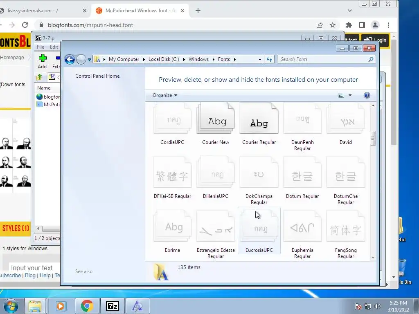Image resolution: width=419 pixels, height=314 pixels.
Task: Select the DilleniaUPC font icon
Action: point(215,173)
